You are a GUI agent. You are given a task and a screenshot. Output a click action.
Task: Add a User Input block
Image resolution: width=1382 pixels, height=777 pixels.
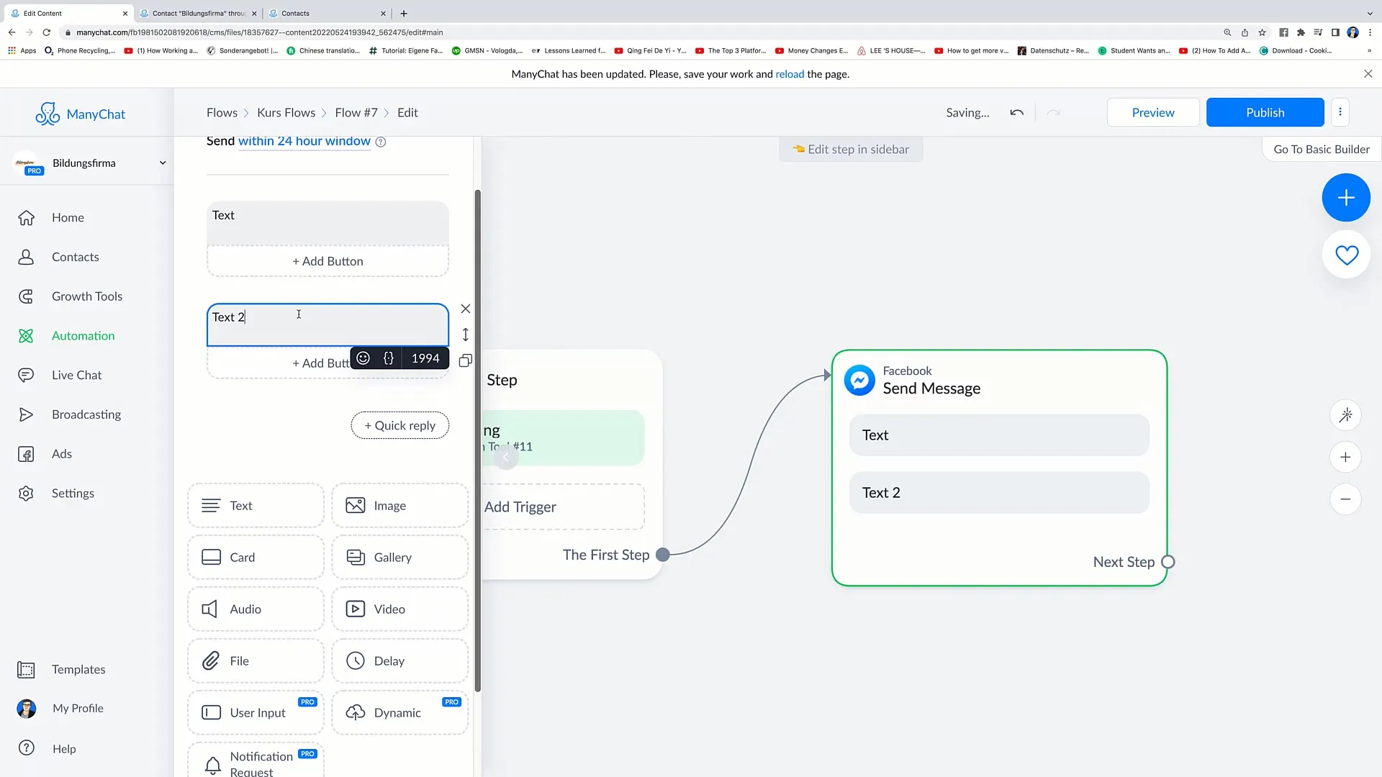click(256, 713)
